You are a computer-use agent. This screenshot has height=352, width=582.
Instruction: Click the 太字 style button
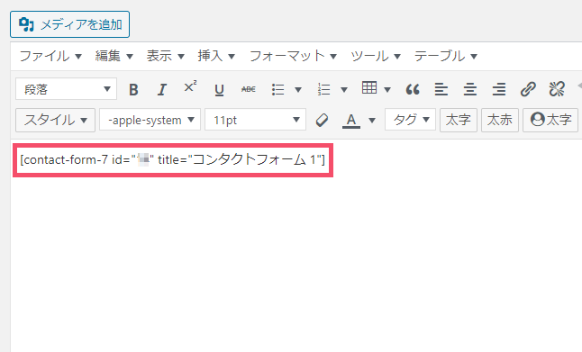(x=459, y=120)
